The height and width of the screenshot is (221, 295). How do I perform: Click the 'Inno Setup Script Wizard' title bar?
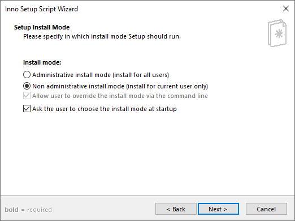(x=41, y=9)
